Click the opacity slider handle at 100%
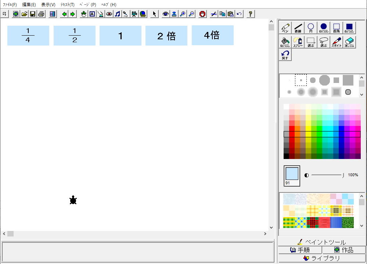Image resolution: width=367 pixels, height=264 pixels. point(343,175)
